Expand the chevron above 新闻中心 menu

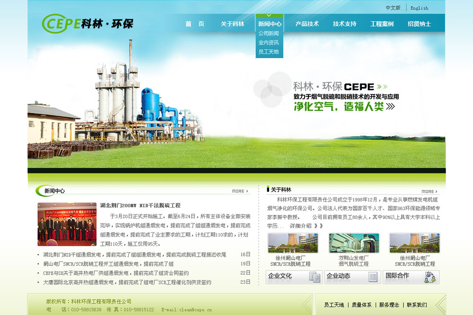270,15
